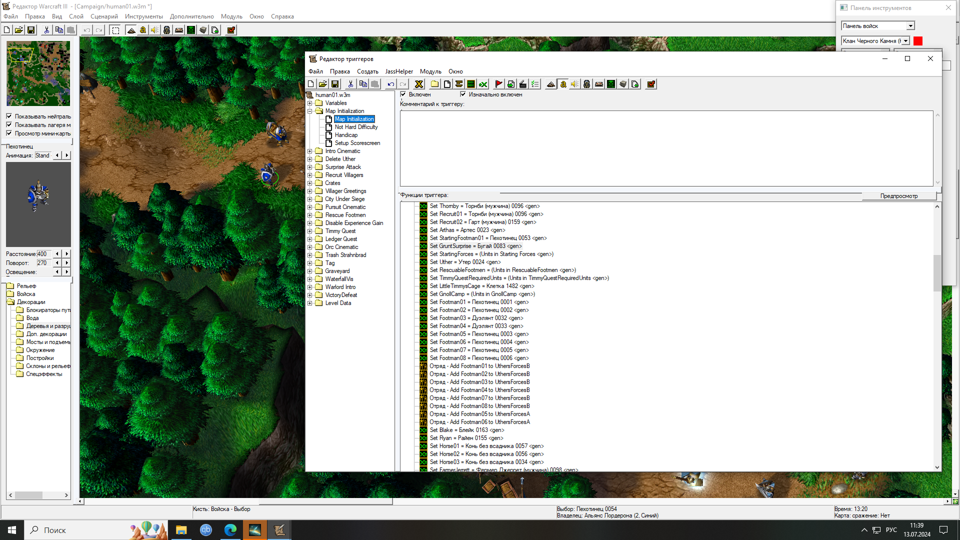This screenshot has height=540, width=960.
Task: Toggle 'Просмотр мини-карты' checkbox
Action: point(9,133)
